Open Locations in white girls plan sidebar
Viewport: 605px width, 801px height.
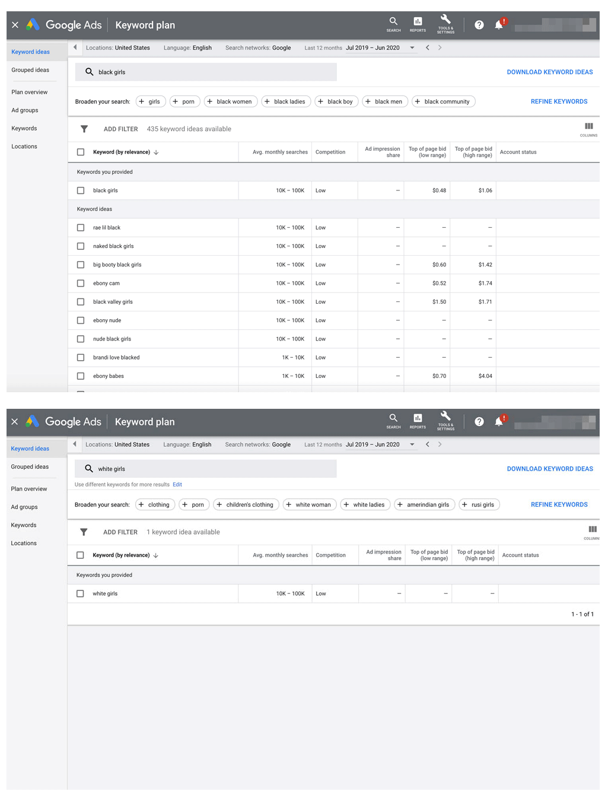click(24, 543)
